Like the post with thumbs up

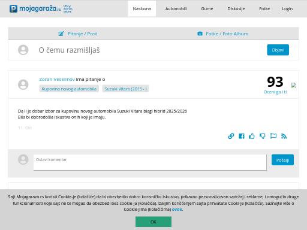[252, 136]
